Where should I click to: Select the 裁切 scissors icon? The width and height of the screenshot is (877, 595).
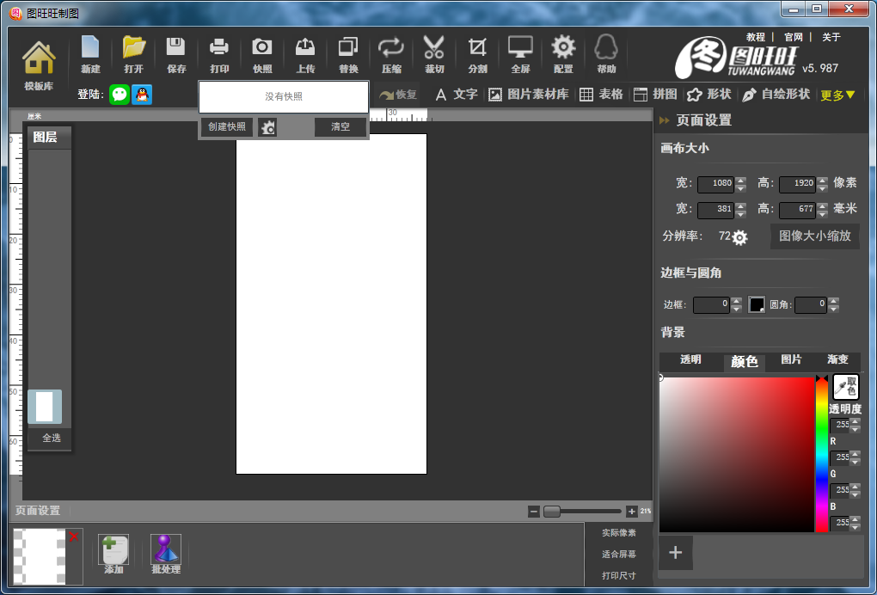click(x=434, y=55)
